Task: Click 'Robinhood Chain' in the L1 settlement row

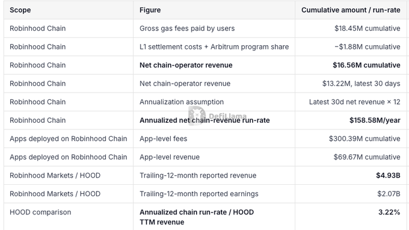Action: click(37, 47)
